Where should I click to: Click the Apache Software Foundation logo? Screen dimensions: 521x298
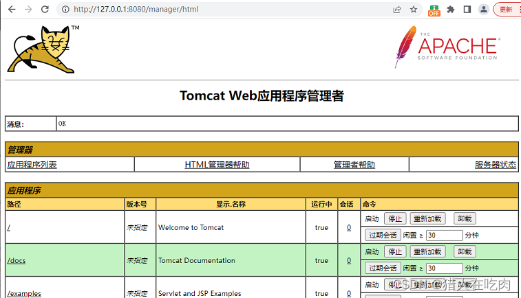pos(447,47)
